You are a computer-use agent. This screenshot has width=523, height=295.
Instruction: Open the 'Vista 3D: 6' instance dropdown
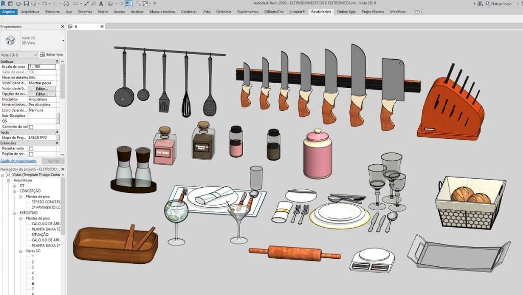point(35,55)
